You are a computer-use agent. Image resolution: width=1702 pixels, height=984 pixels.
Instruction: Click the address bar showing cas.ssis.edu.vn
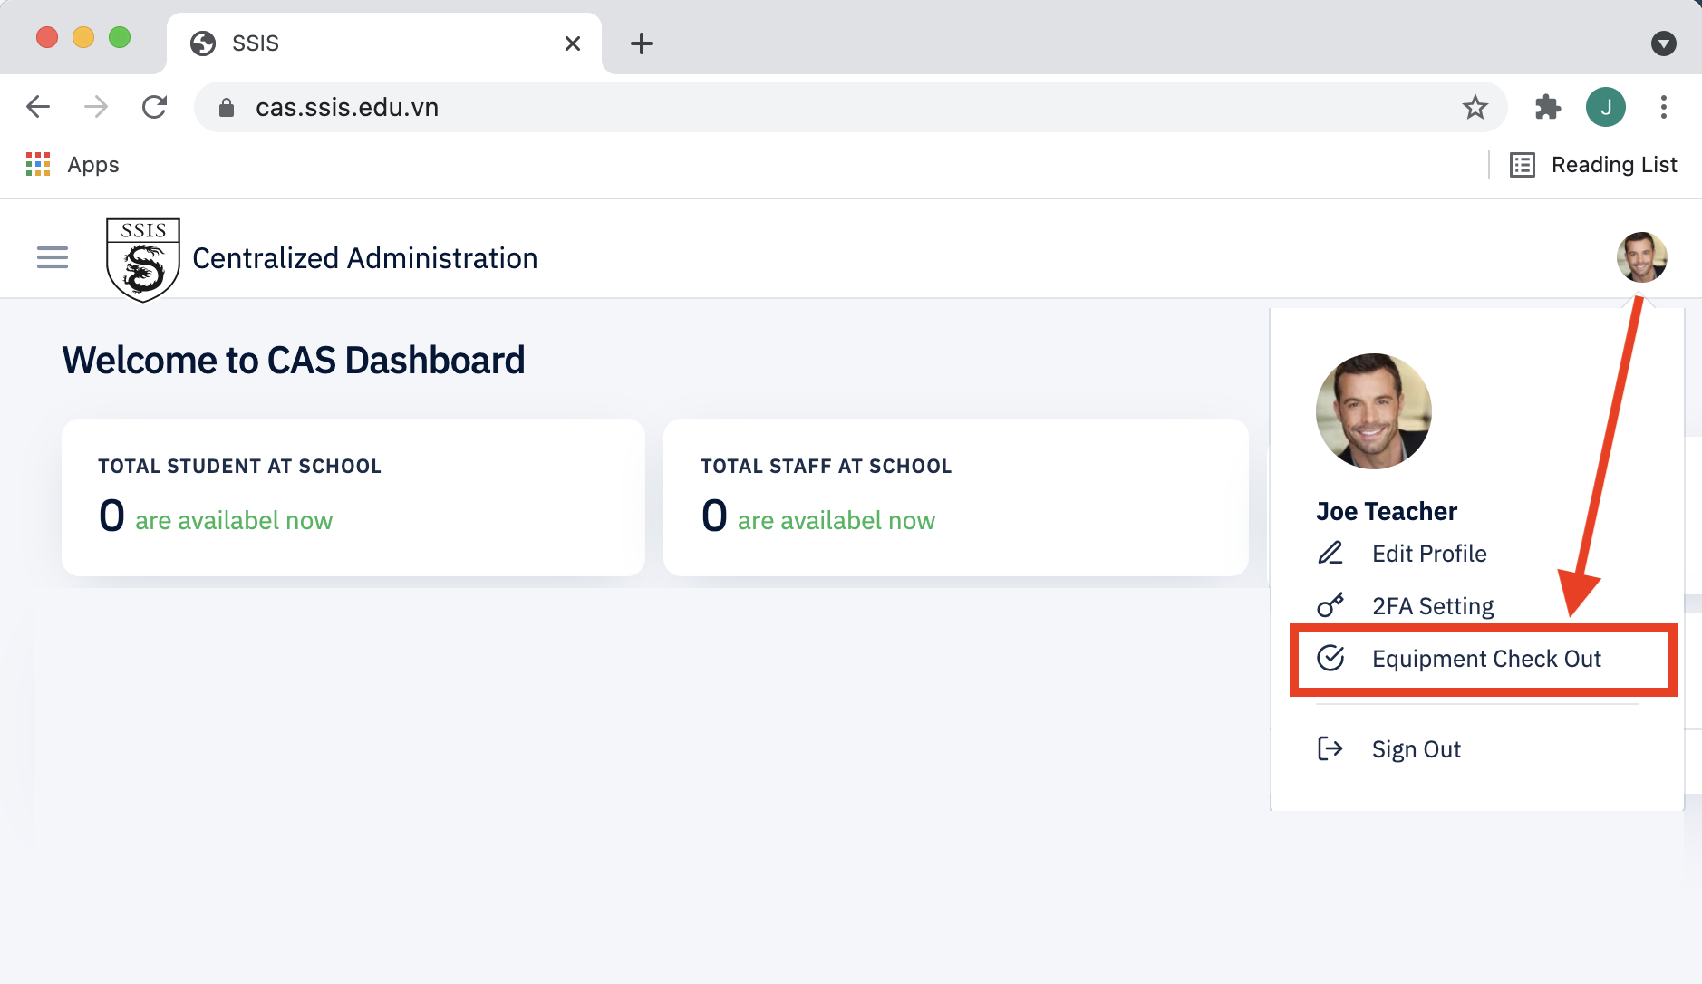[816, 107]
